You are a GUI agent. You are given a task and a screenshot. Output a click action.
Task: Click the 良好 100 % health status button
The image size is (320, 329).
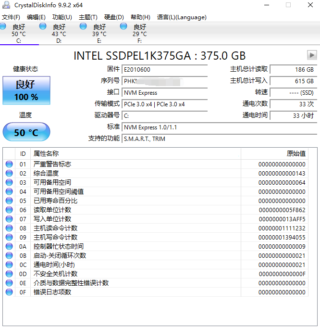click(26, 90)
